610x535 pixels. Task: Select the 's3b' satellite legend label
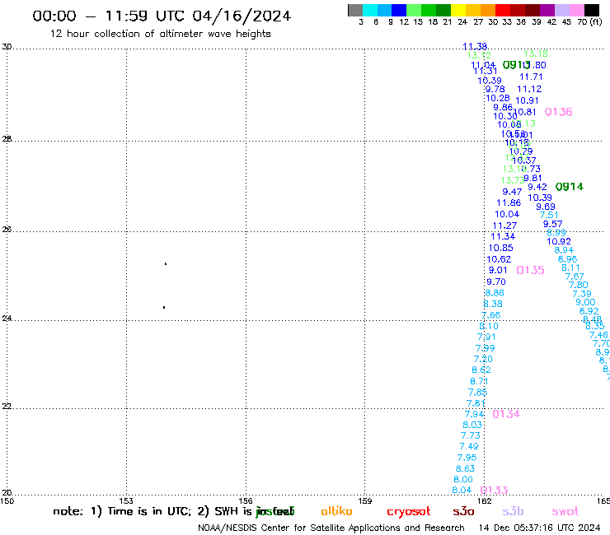[x=513, y=511]
